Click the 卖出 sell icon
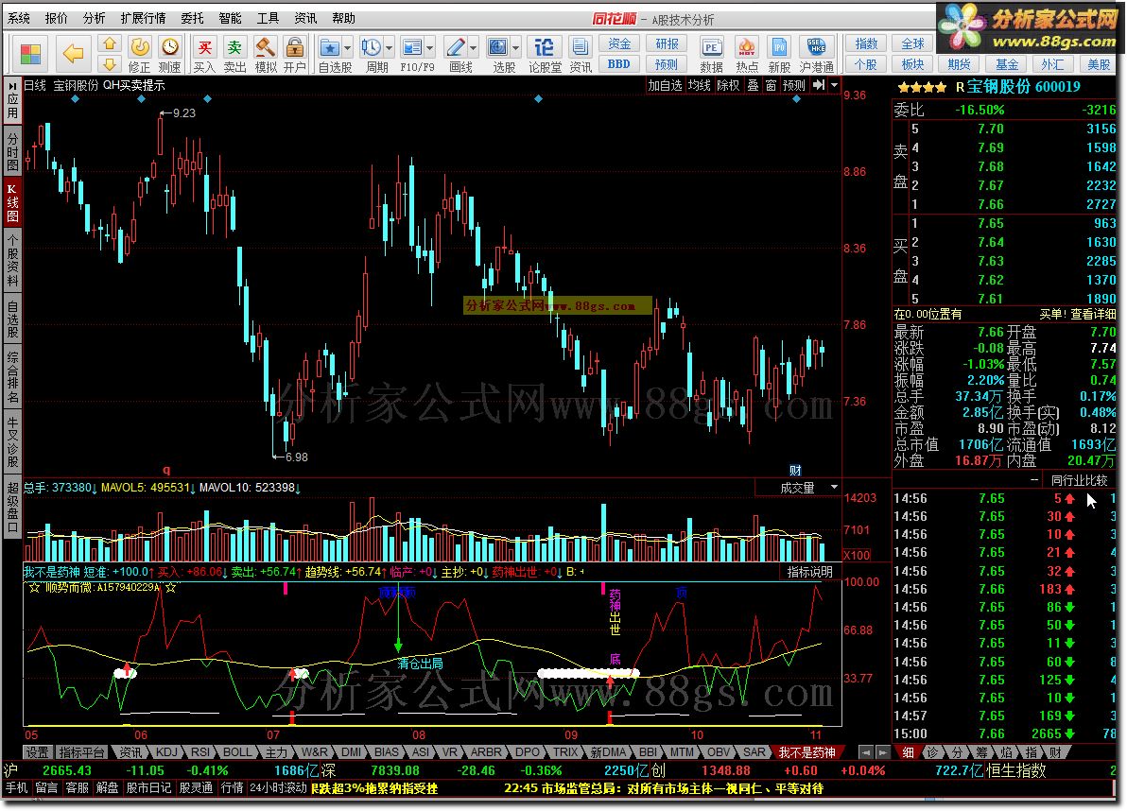This screenshot has width=1127, height=811. click(x=234, y=55)
